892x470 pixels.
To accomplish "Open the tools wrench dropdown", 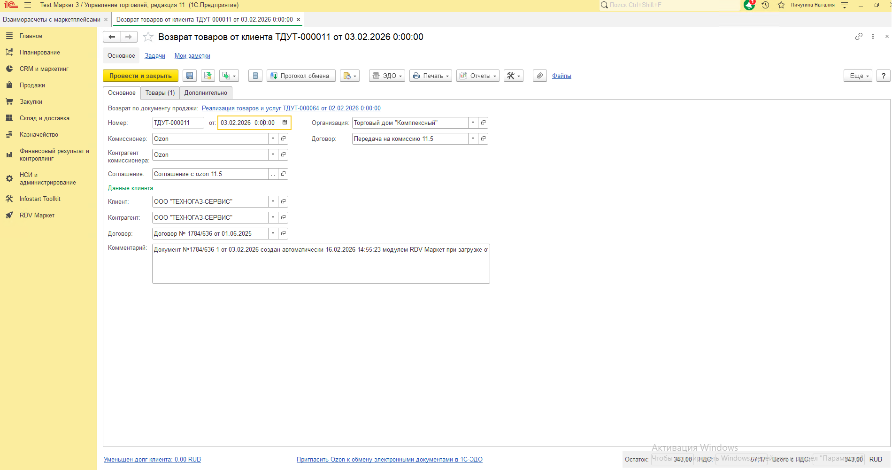I will (x=514, y=76).
